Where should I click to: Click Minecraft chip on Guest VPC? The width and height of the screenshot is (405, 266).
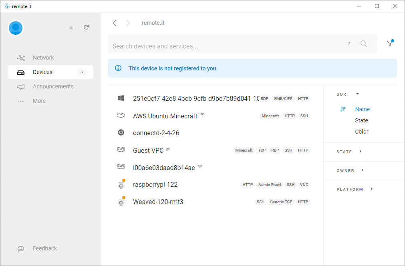tap(244, 150)
